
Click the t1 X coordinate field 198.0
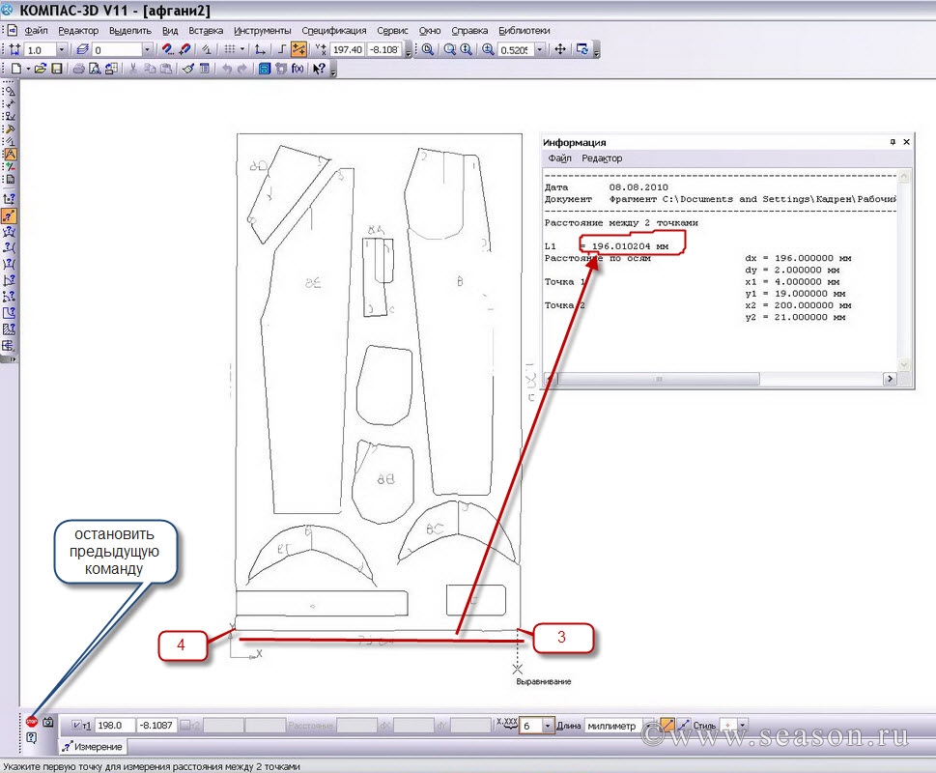click(114, 726)
